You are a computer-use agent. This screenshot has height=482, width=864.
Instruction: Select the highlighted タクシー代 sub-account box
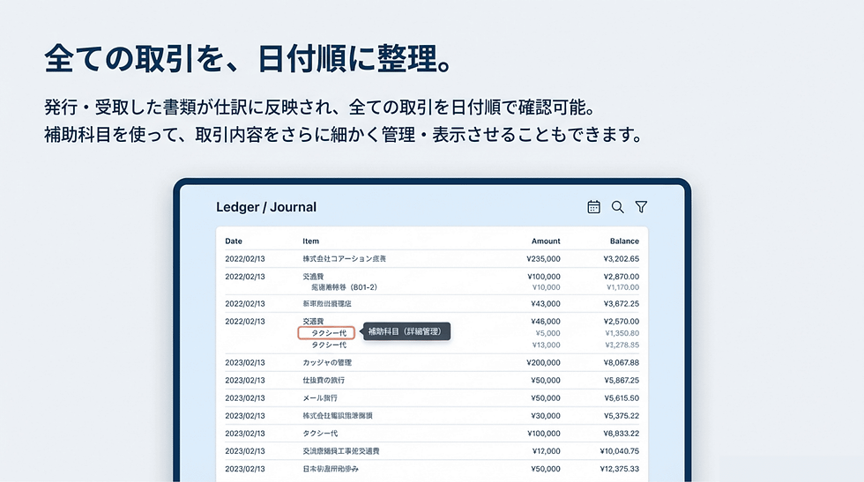coord(326,333)
